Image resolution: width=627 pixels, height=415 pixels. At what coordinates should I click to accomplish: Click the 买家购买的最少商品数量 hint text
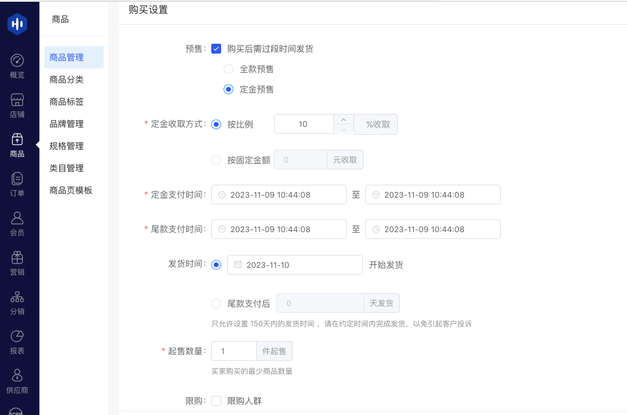tap(252, 371)
